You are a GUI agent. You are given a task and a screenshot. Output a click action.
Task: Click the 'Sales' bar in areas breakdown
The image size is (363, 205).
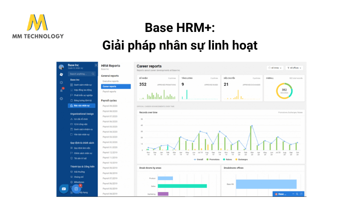(182, 186)
